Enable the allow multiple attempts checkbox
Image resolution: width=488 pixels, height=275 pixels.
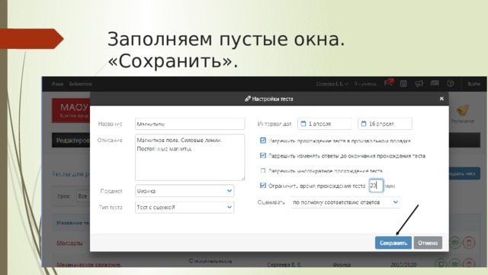pyautogui.click(x=263, y=170)
